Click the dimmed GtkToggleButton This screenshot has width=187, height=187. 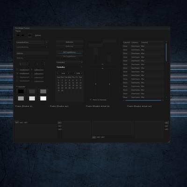pyautogui.click(x=69, y=57)
